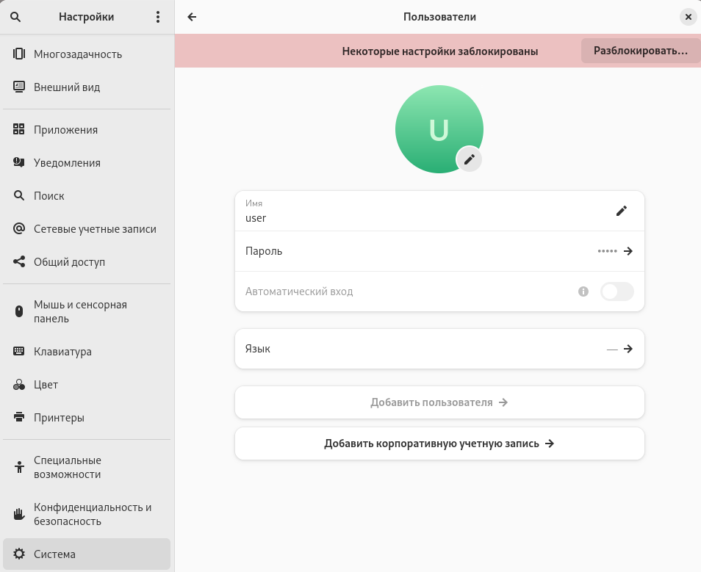Open Notifications panel via bell icon
The image size is (701, 572).
coord(19,163)
